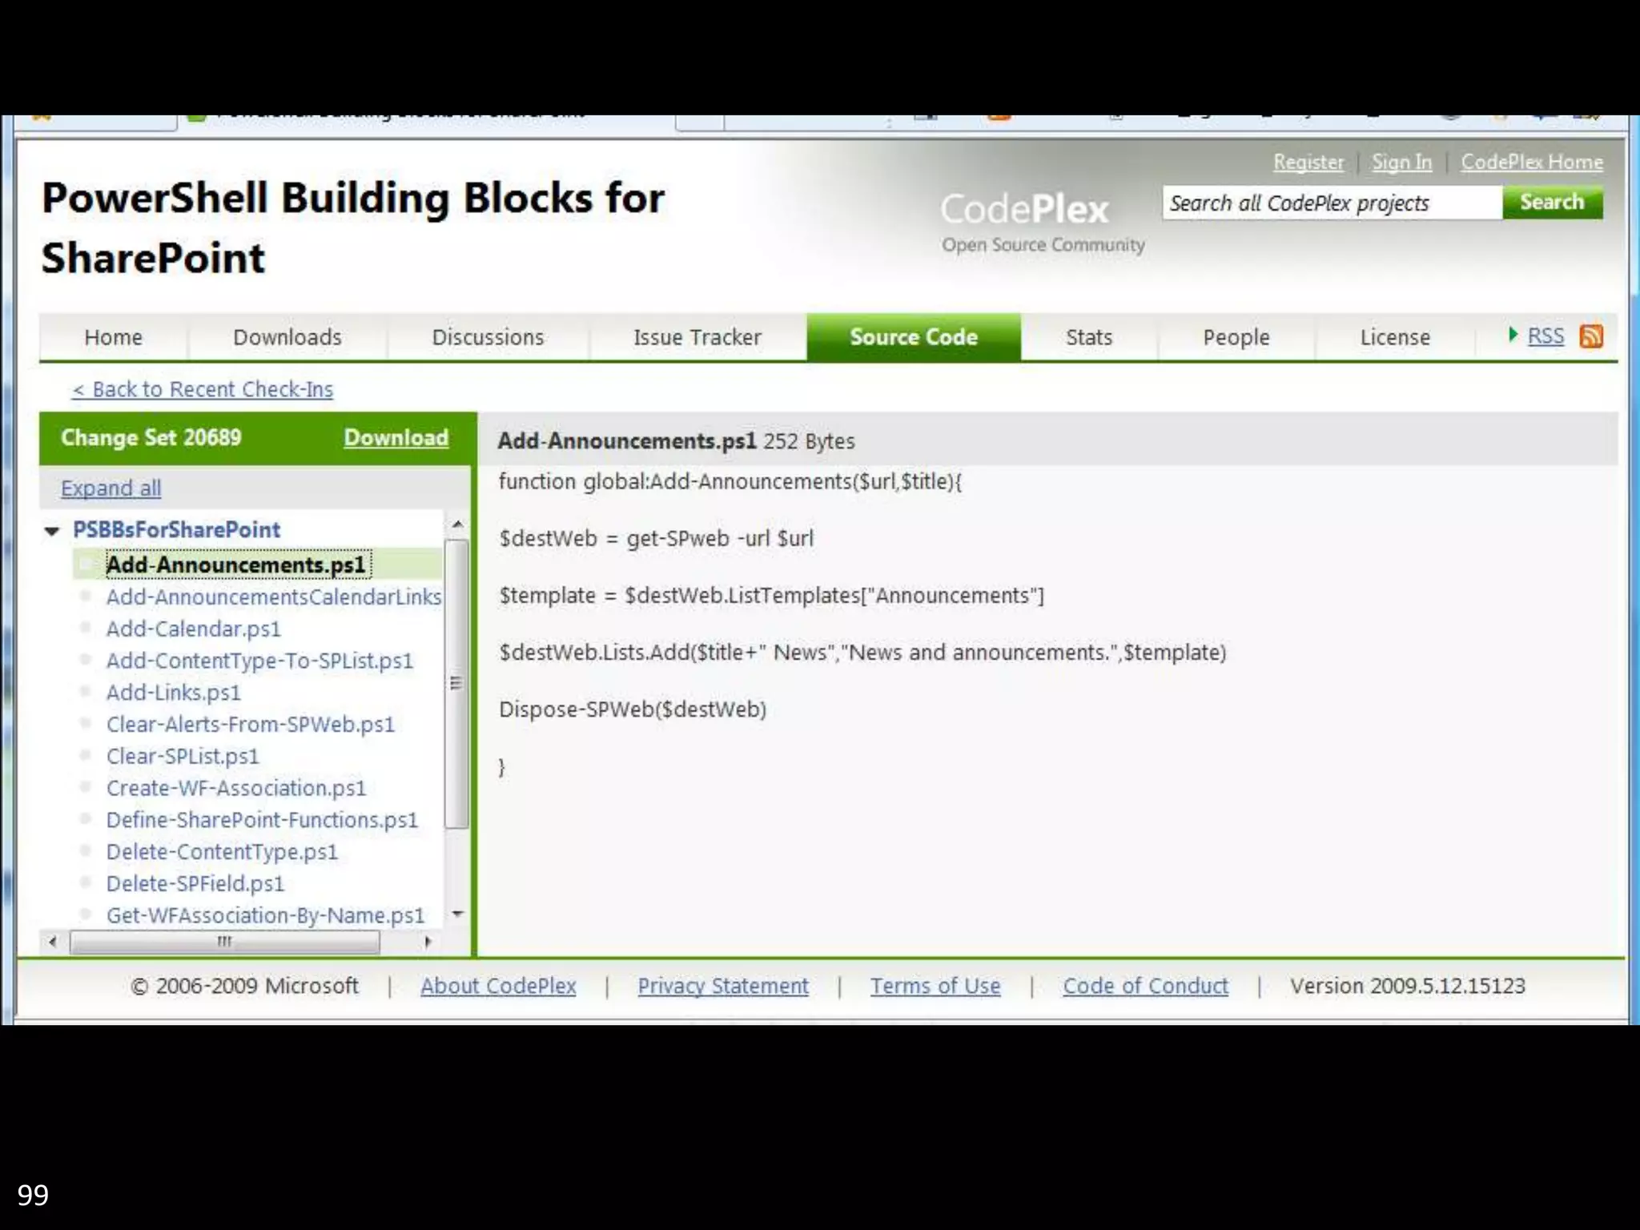Image resolution: width=1640 pixels, height=1230 pixels.
Task: Click the tree scroll left arrow
Action: (x=53, y=942)
